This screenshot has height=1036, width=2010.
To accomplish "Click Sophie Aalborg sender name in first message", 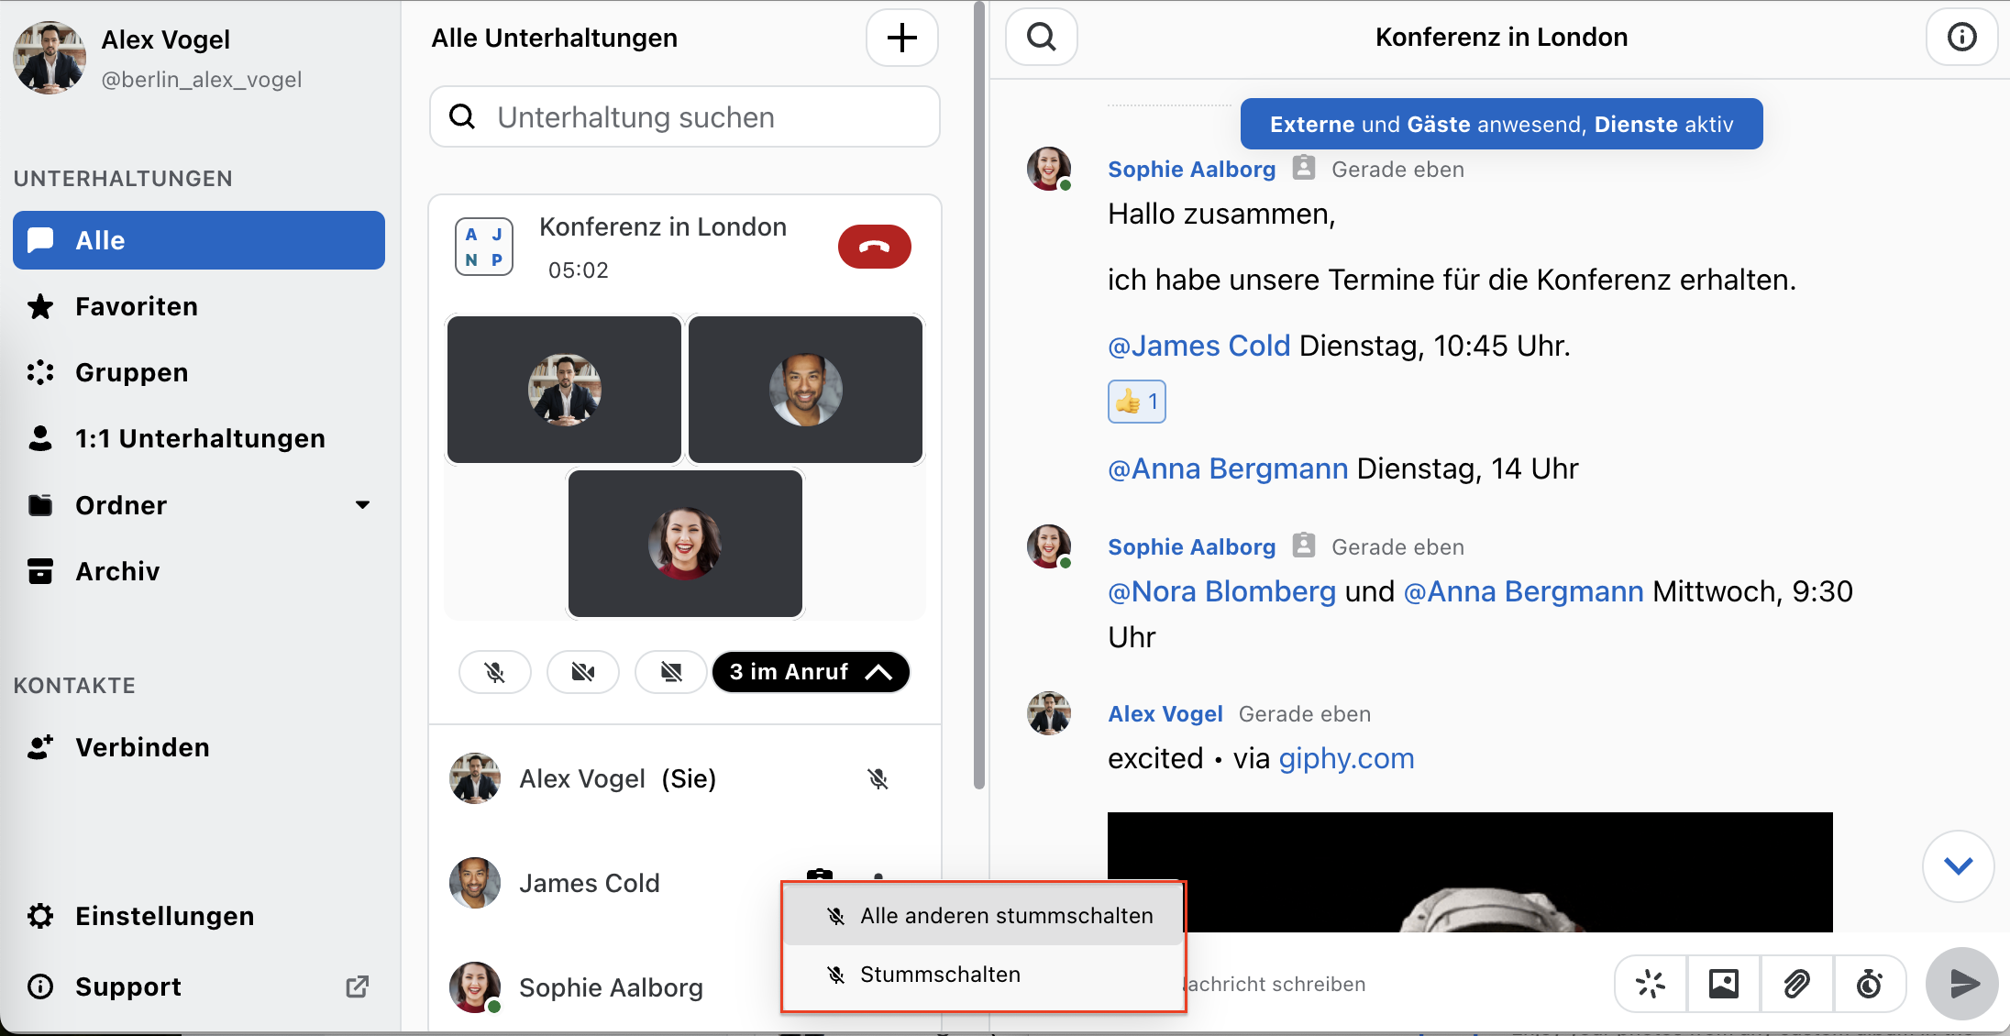I will coord(1191,170).
